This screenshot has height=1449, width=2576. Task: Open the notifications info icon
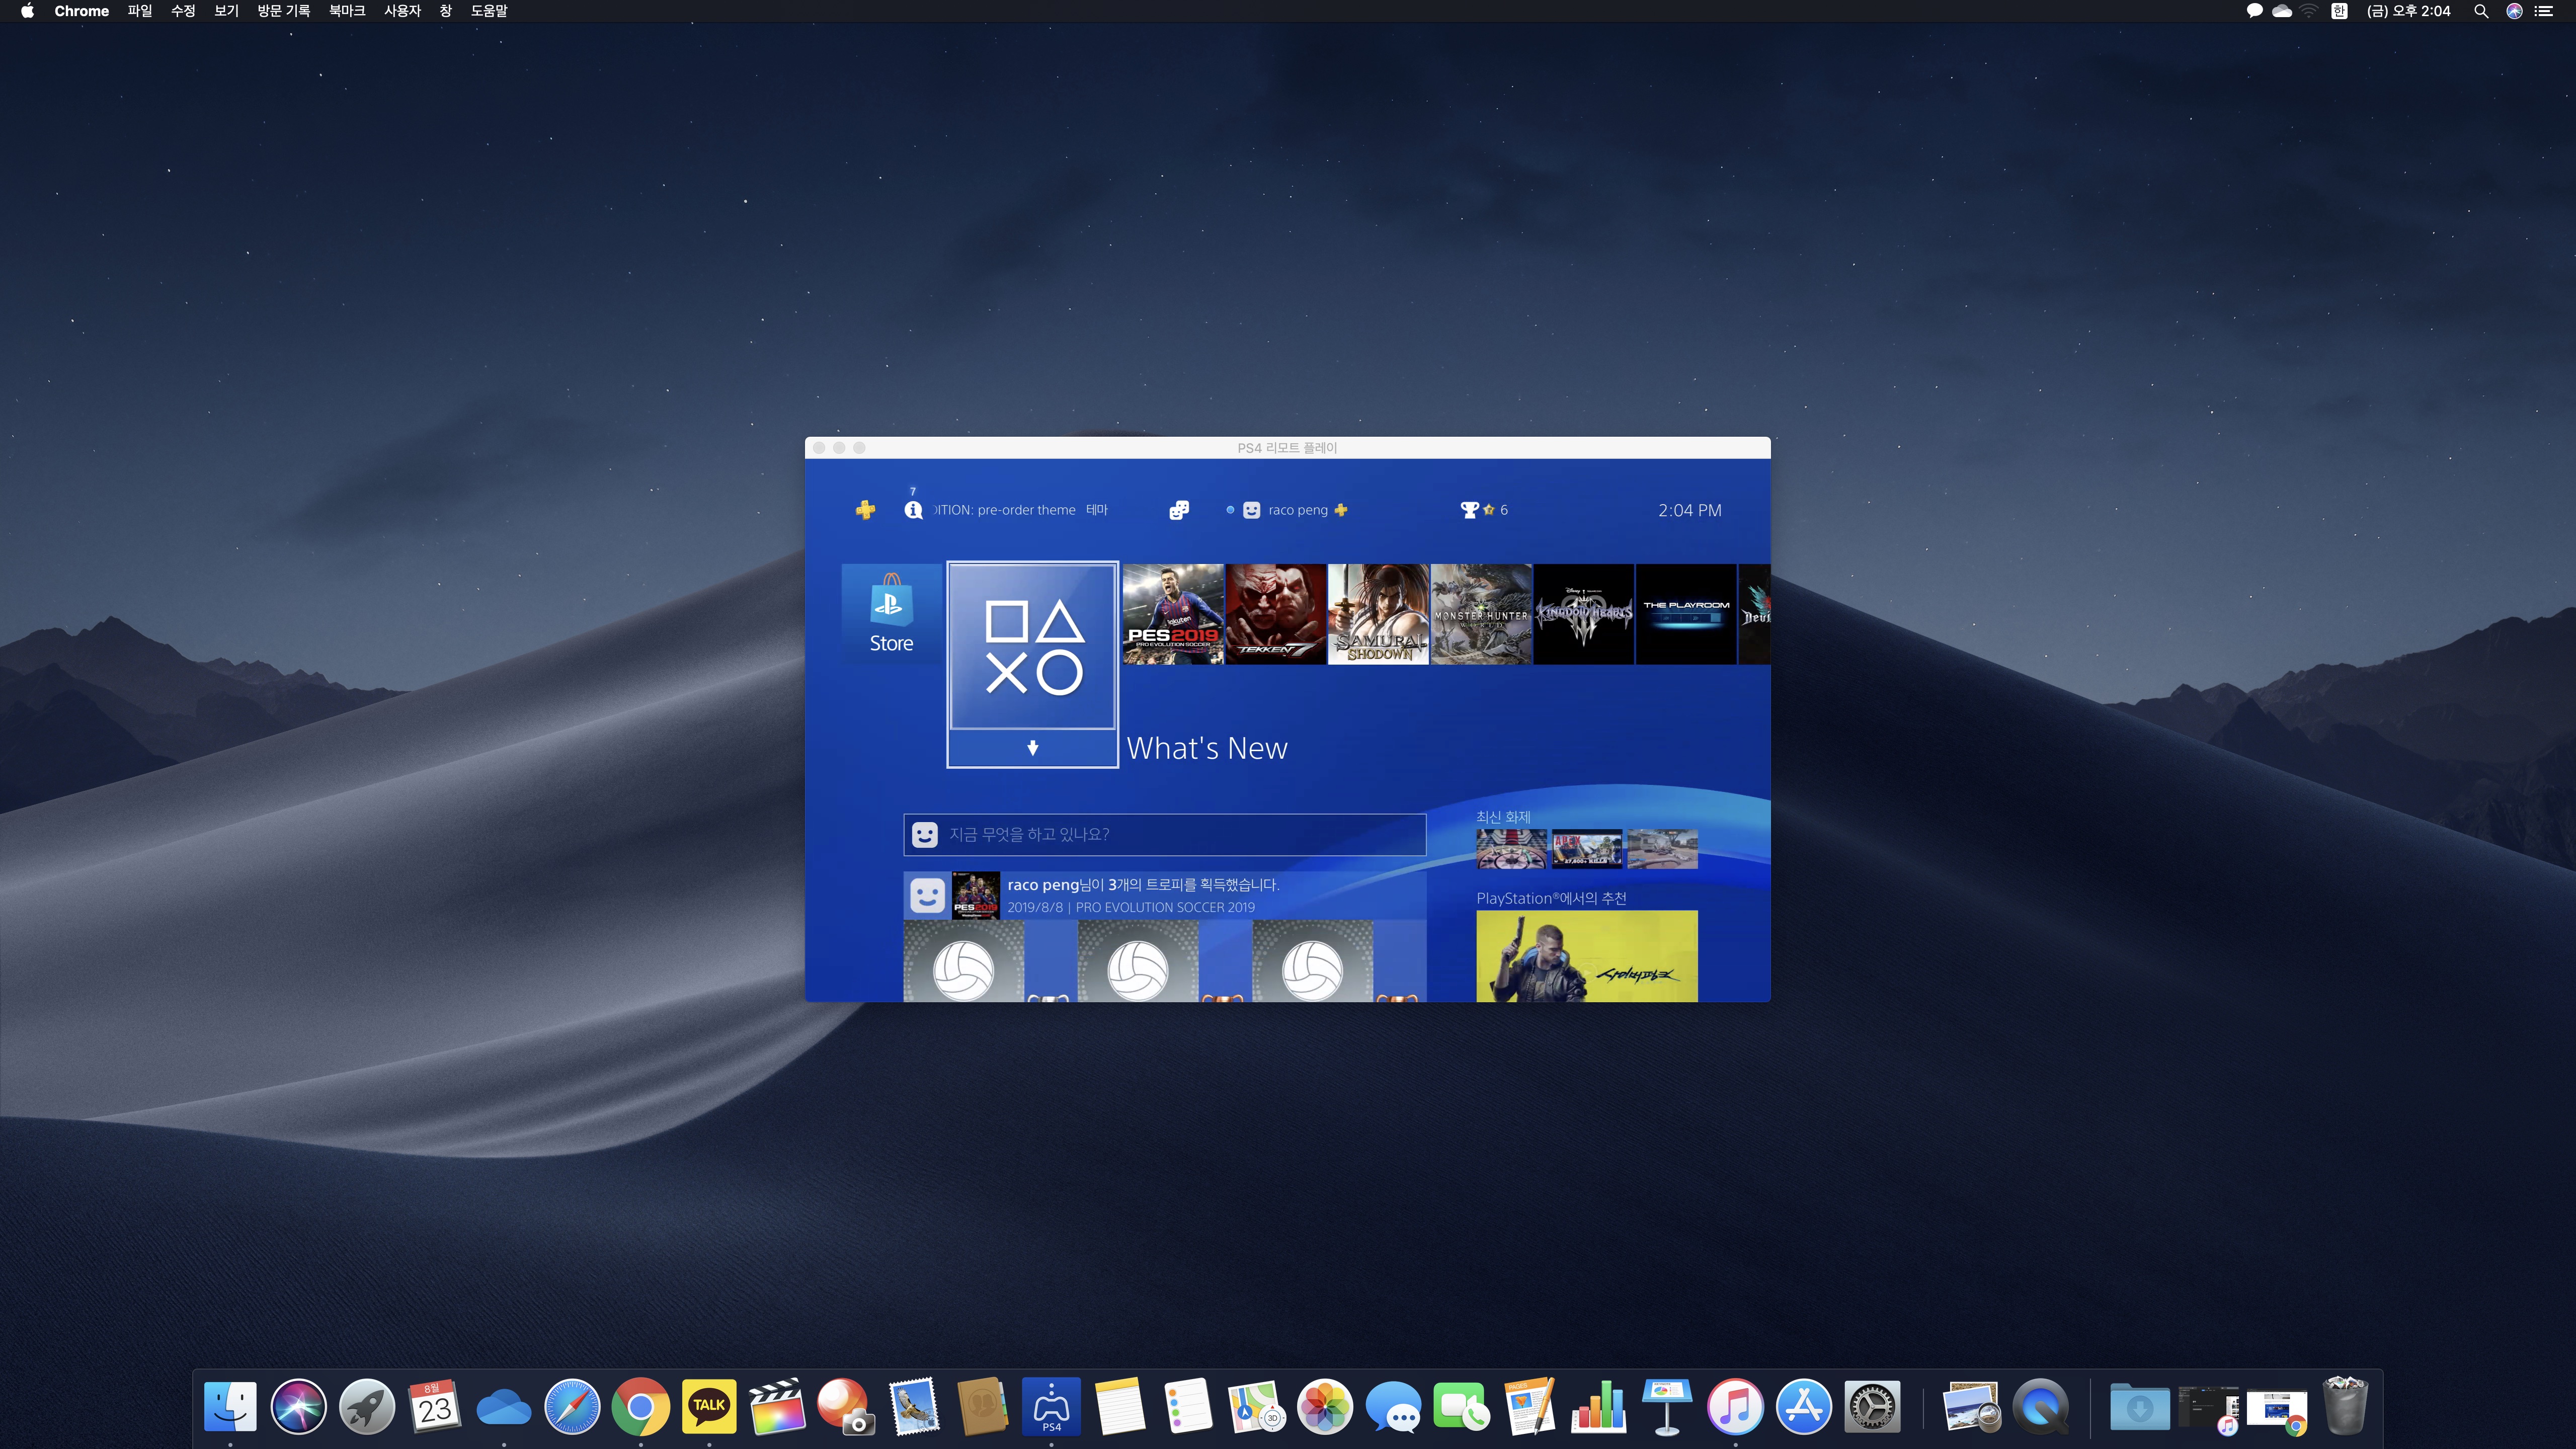[x=913, y=510]
